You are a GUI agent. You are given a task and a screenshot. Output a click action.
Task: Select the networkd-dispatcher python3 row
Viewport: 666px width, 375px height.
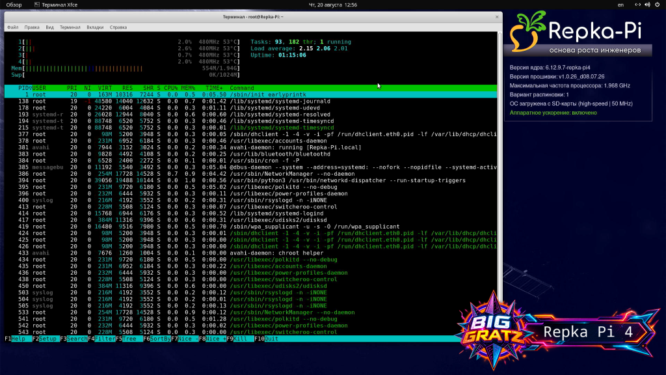[x=250, y=180]
